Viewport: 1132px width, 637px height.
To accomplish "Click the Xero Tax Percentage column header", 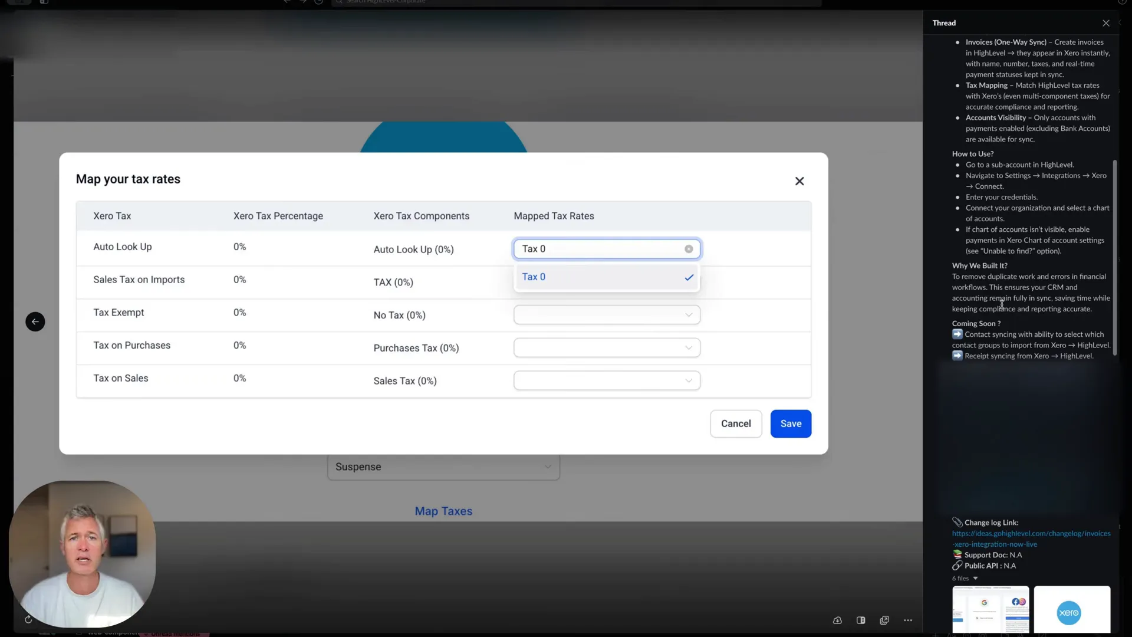I will tap(278, 216).
